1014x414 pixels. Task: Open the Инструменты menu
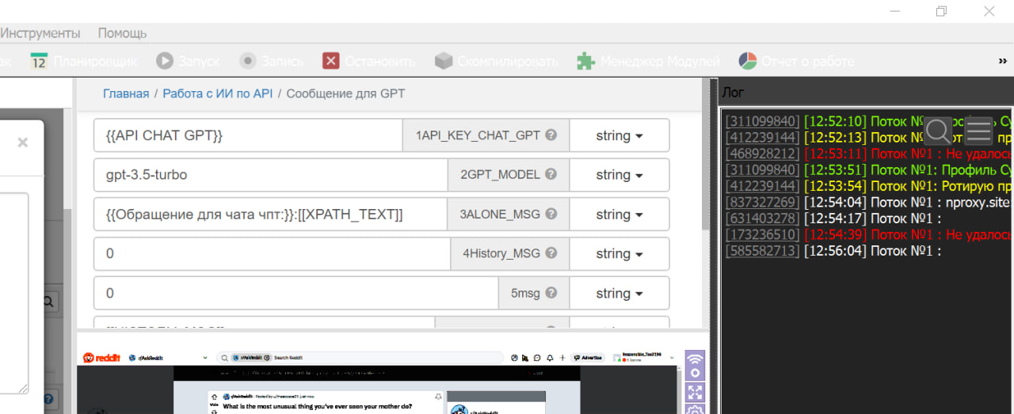(40, 33)
